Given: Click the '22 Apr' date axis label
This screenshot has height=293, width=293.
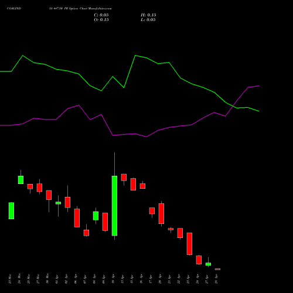Looking at the screenshot, I should coord(179,279).
